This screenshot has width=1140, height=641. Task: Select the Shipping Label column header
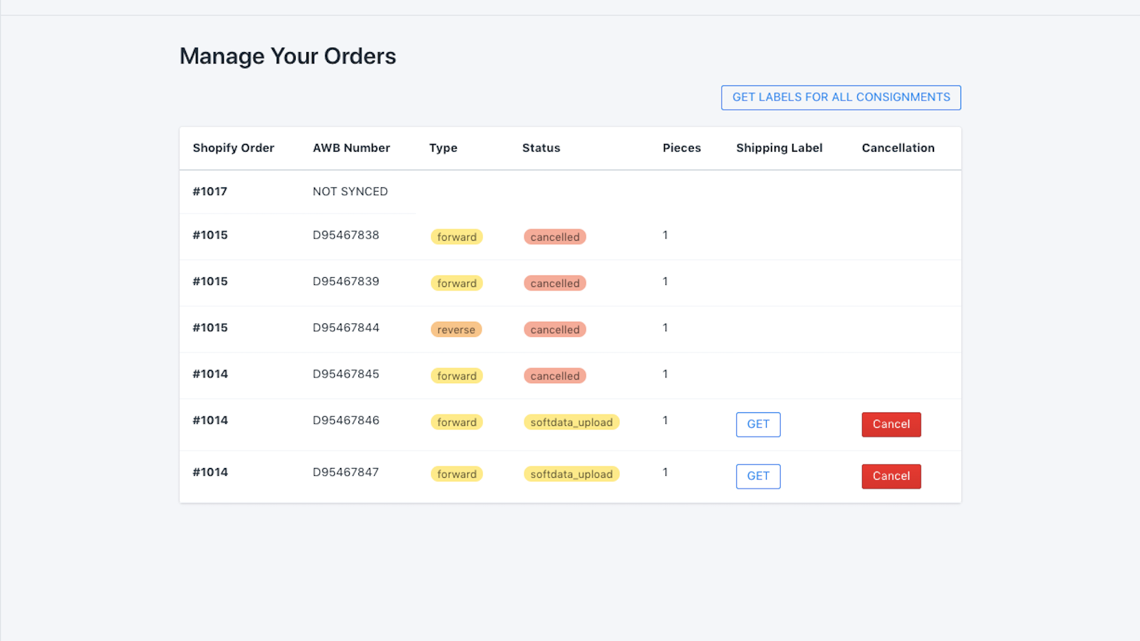[x=779, y=148]
